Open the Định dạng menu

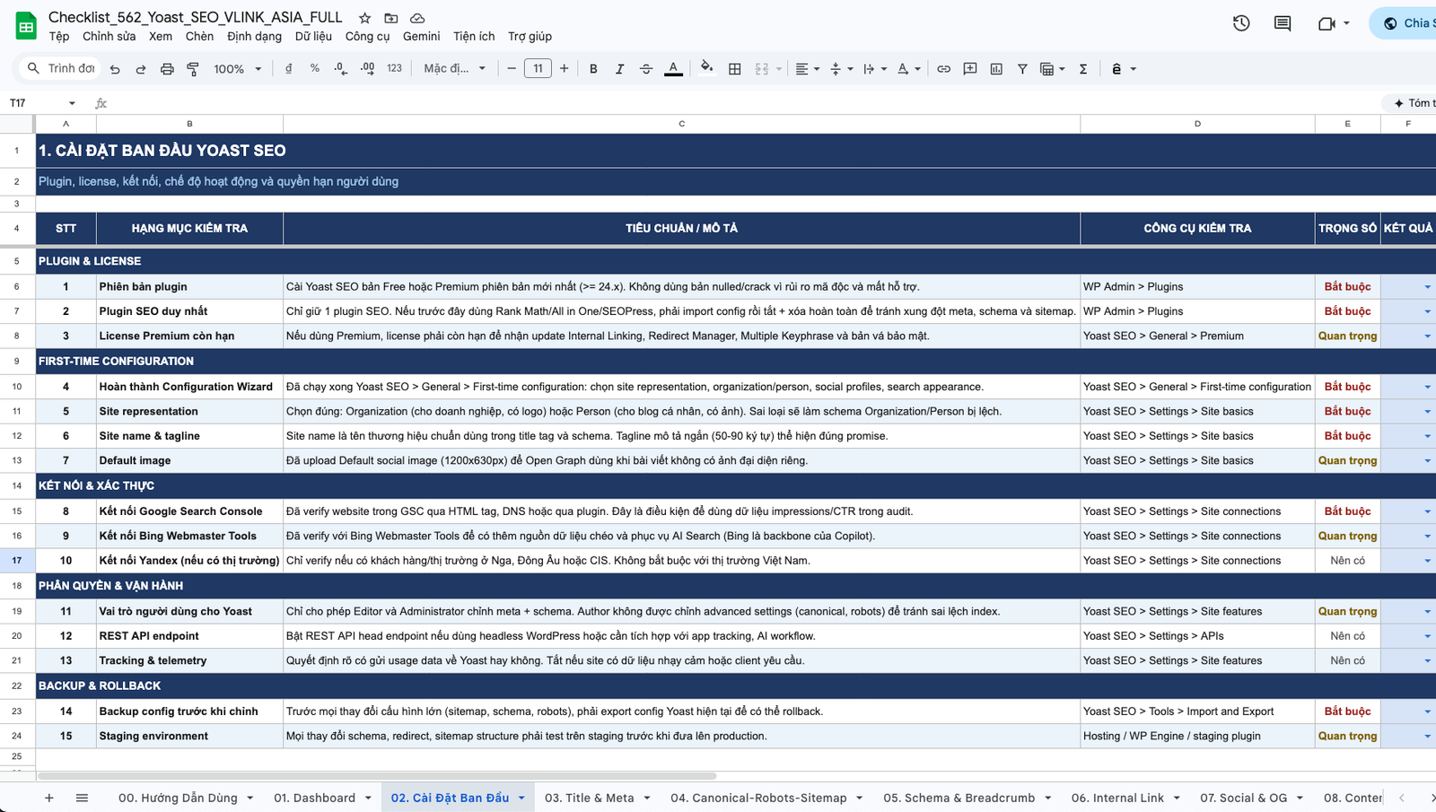click(x=254, y=37)
